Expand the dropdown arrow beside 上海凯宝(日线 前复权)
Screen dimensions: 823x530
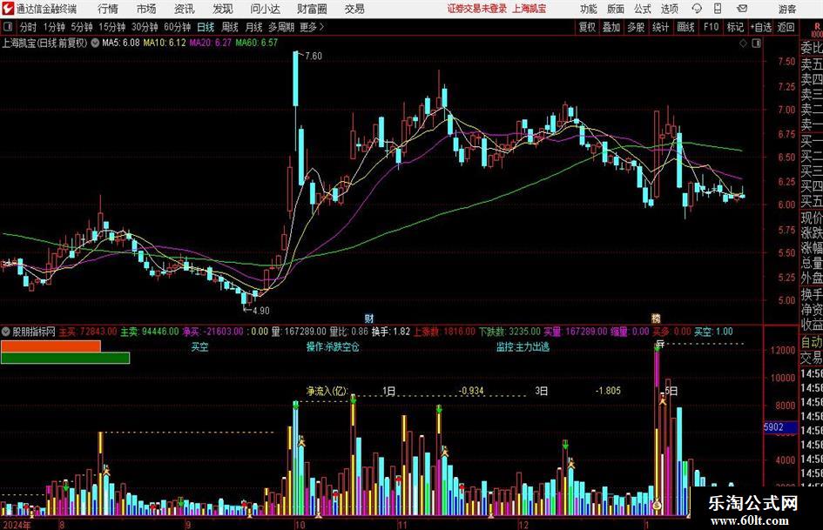[x=95, y=43]
